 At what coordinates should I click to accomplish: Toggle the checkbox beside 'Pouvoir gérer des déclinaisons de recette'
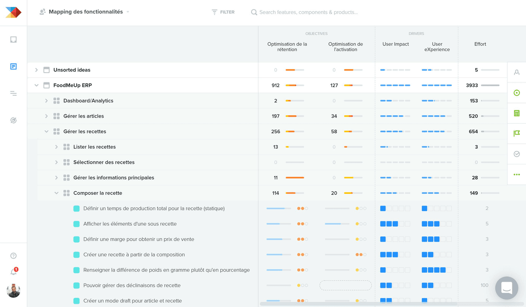(x=77, y=285)
